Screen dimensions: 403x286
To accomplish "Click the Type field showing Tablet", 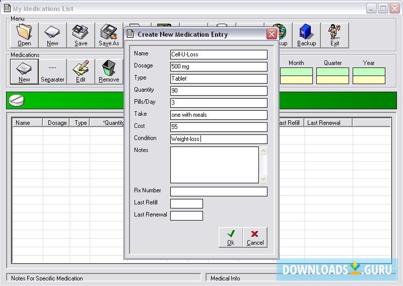I will click(x=219, y=79).
